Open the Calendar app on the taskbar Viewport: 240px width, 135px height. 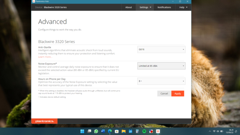point(130,131)
